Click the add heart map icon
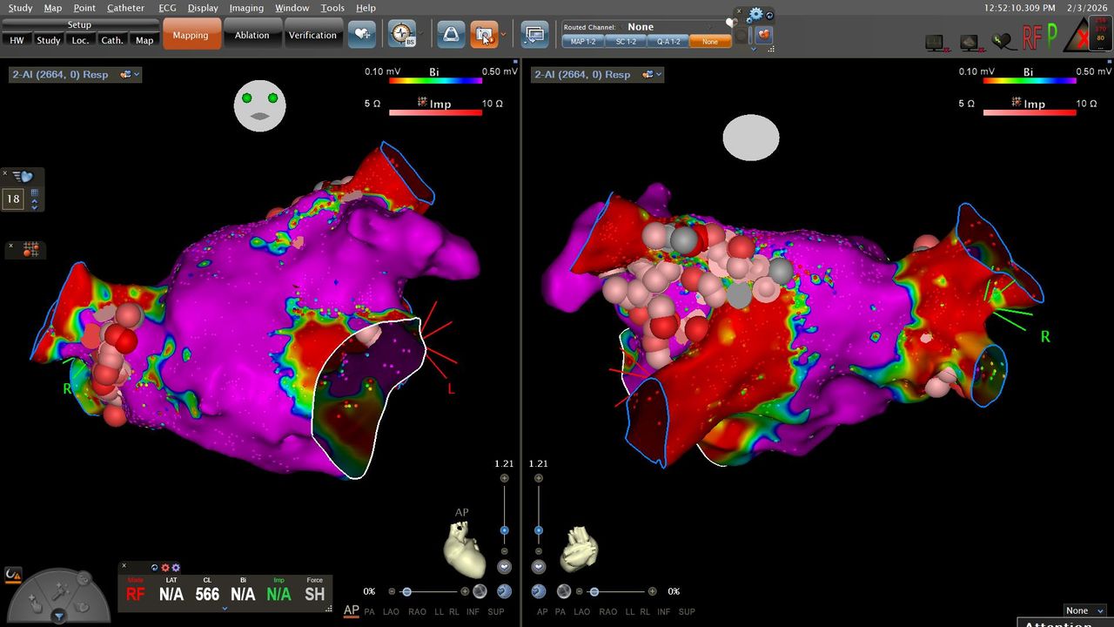The image size is (1114, 627). [x=361, y=35]
